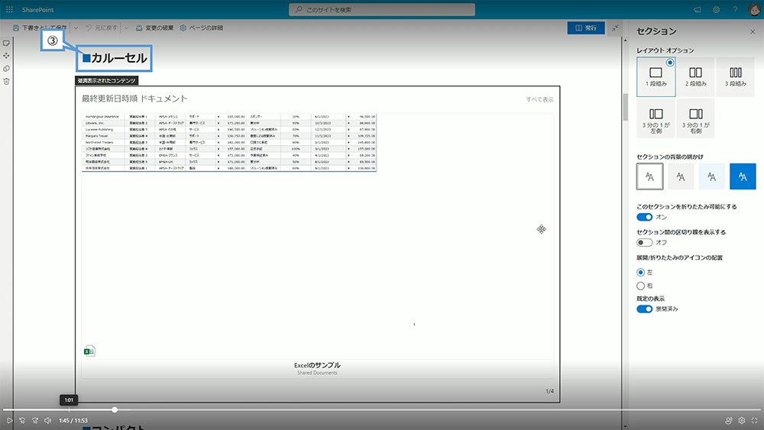Click the 強調表示されたコンテンツ web part label
This screenshot has width=764, height=430.
click(x=107, y=81)
